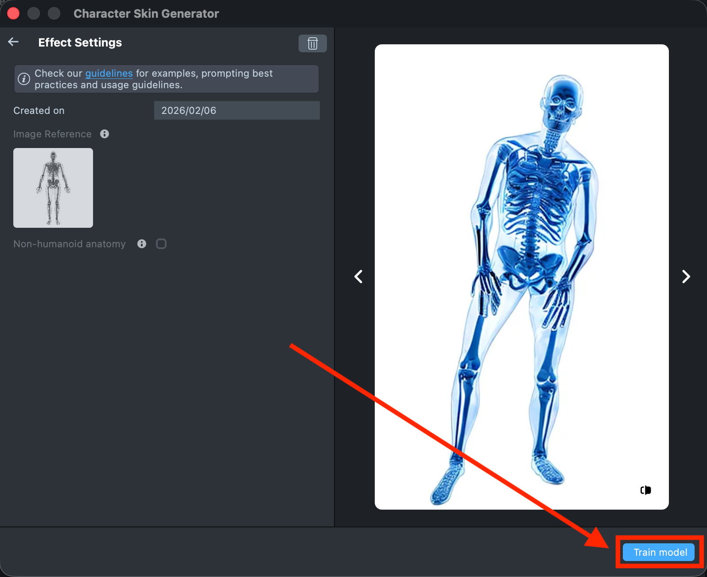Delete the effect with the trash icon
Screen dimensions: 707x577
coord(312,43)
